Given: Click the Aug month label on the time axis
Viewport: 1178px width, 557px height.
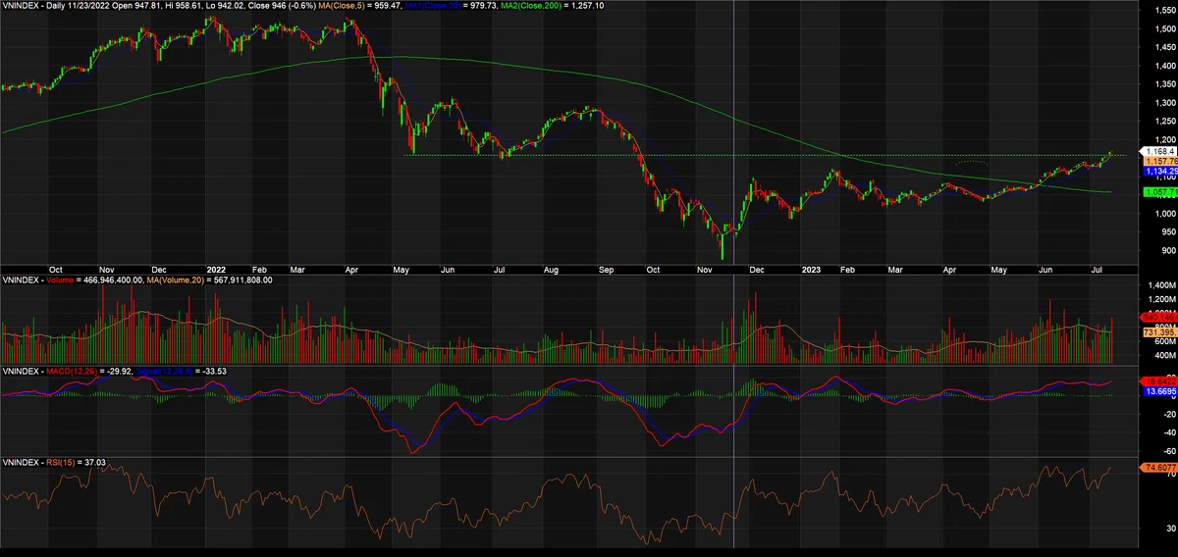Looking at the screenshot, I should tap(549, 268).
